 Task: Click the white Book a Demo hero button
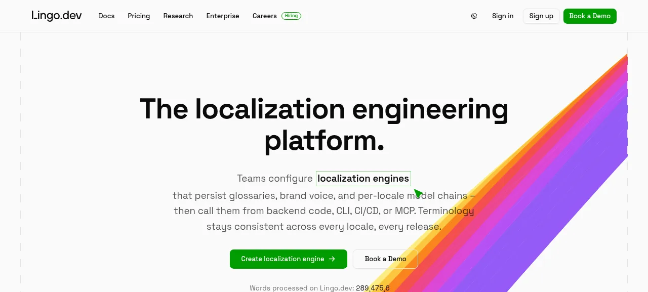pos(385,259)
